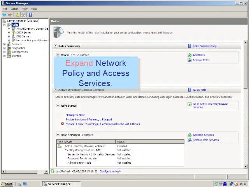
Task: Collapse the Role Services section
Action: point(58,135)
